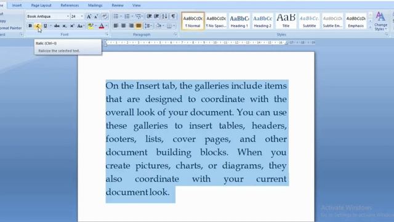Image resolution: width=394 pixels, height=222 pixels.
Task: Underline the selected text
Action: tap(45, 26)
